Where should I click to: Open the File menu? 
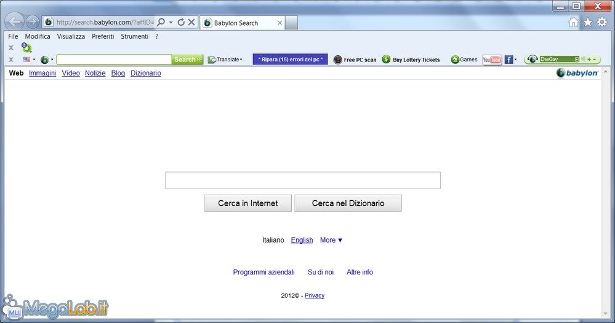pyautogui.click(x=13, y=36)
